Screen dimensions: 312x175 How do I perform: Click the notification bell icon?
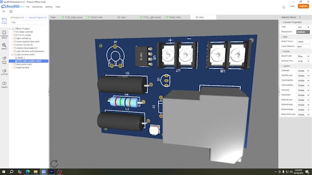point(284,7)
